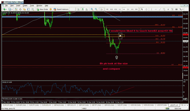Select the crosshair tool
The image size is (190, 111).
click(x=146, y=9)
